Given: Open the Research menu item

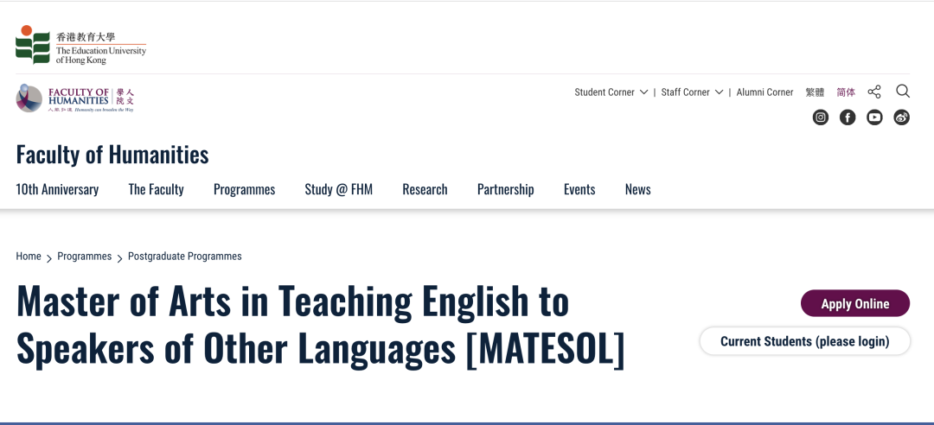Looking at the screenshot, I should click(425, 190).
